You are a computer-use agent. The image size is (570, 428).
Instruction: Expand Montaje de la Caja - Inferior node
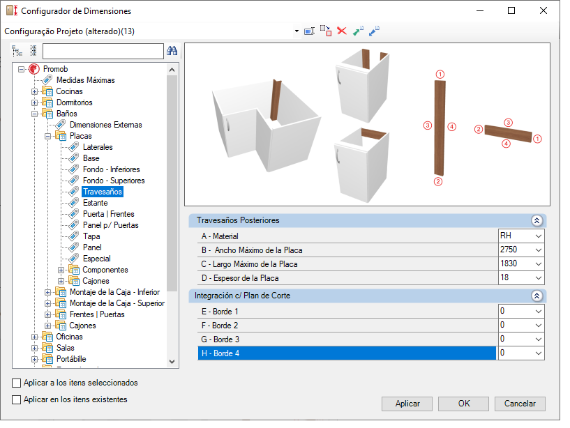point(47,292)
